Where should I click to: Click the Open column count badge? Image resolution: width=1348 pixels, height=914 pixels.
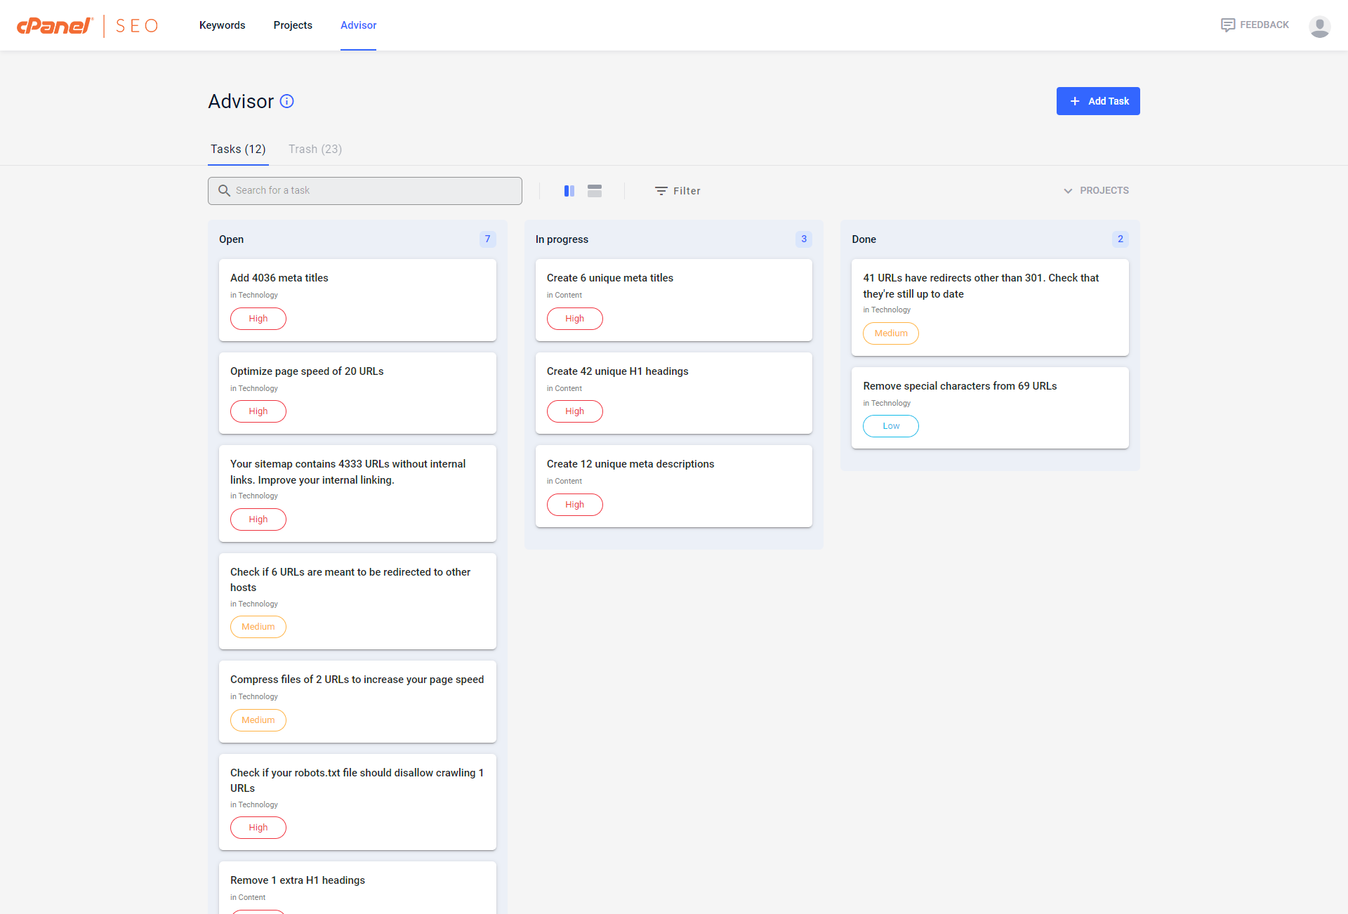click(x=487, y=239)
